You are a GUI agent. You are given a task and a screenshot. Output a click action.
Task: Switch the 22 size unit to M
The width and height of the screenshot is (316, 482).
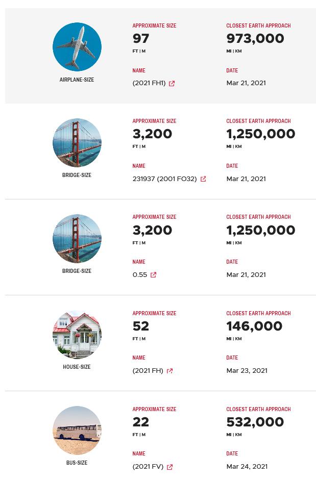point(143,435)
